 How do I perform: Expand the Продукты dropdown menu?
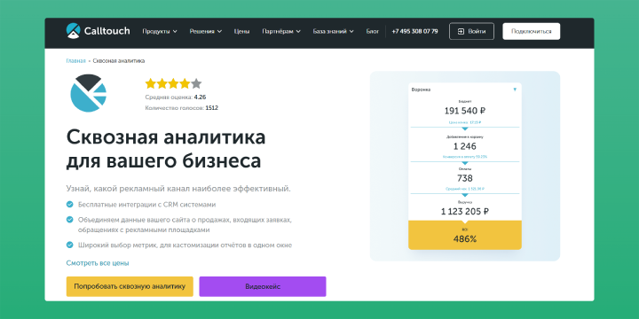tap(160, 31)
